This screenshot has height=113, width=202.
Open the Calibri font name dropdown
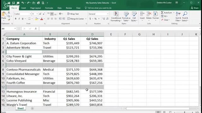click(30, 14)
